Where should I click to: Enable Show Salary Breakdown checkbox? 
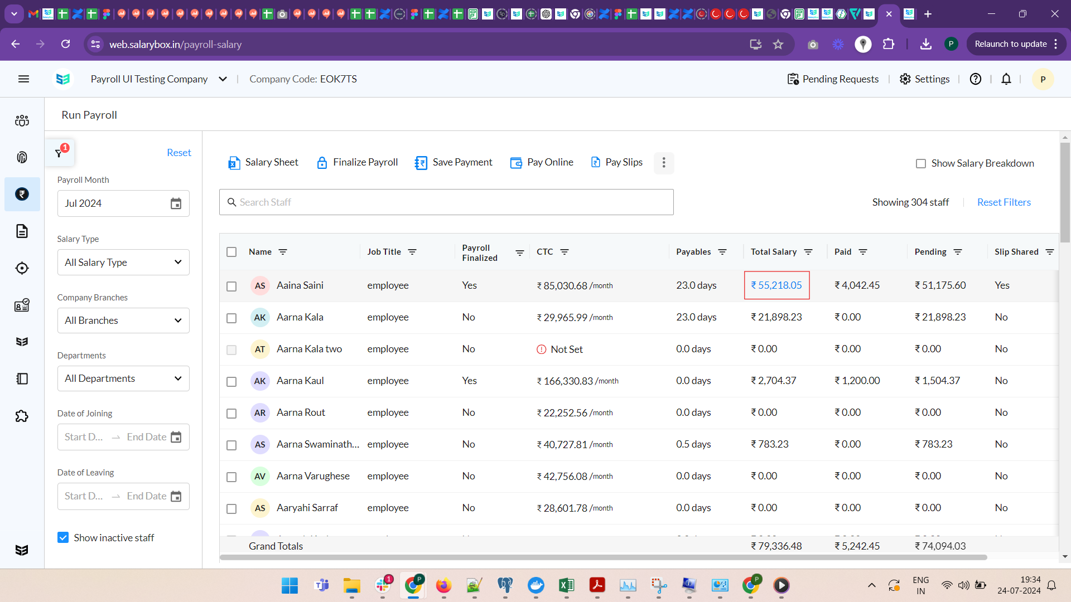(921, 164)
